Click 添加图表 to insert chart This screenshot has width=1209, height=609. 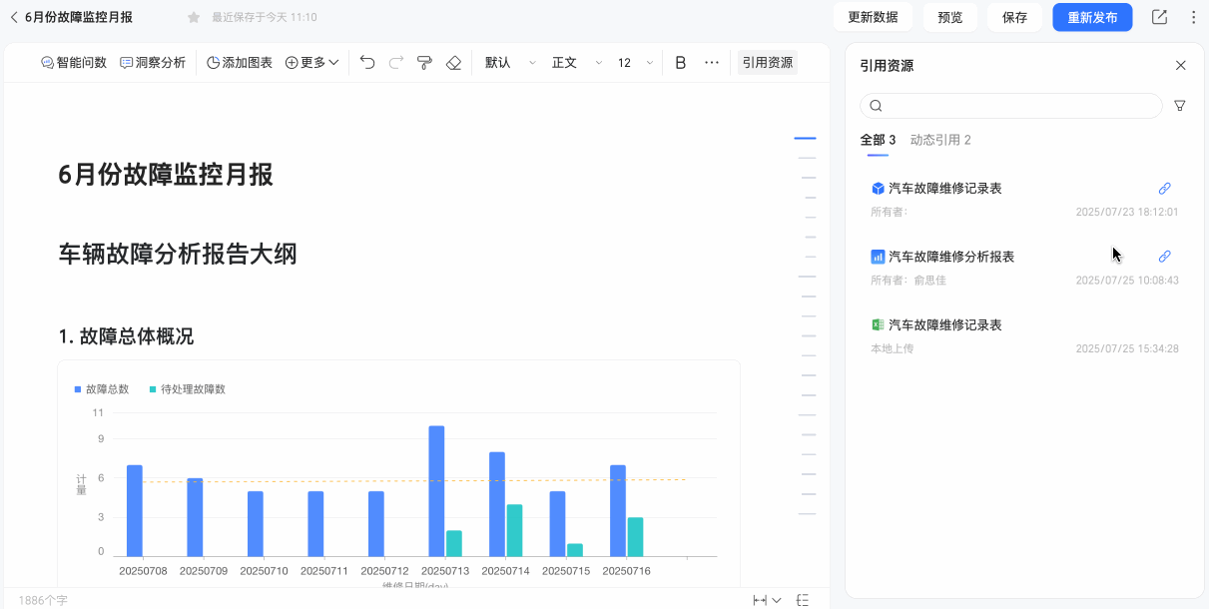point(240,62)
